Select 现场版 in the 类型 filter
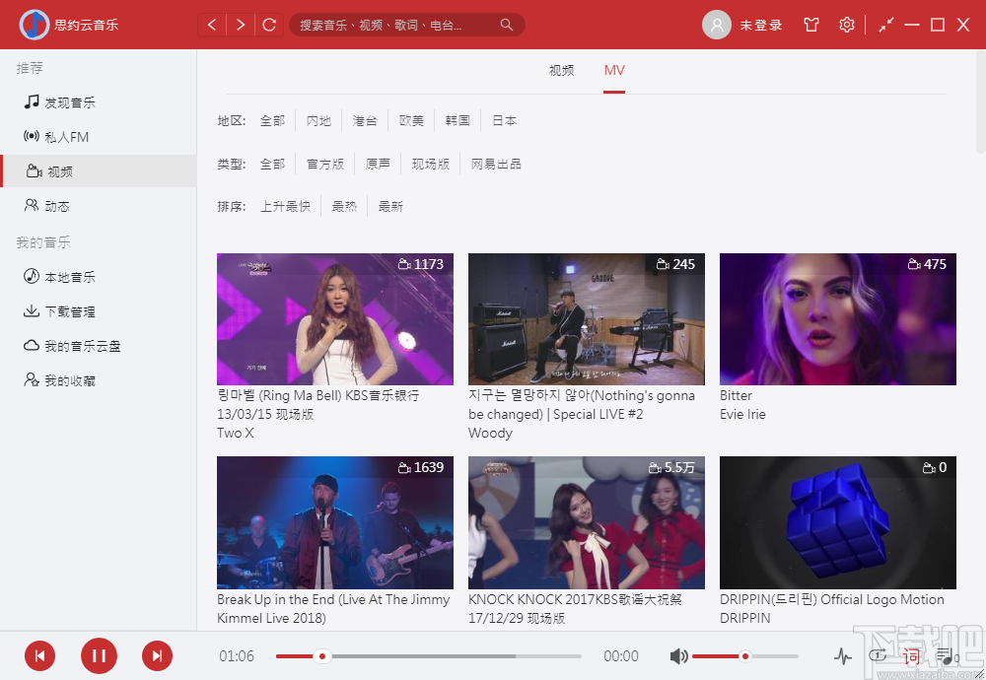Image resolution: width=986 pixels, height=680 pixels. coord(431,164)
